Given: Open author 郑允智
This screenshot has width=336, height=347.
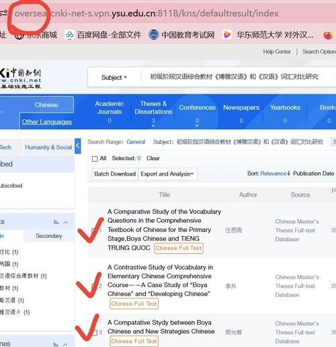Looking at the screenshot, I should 233,332.
